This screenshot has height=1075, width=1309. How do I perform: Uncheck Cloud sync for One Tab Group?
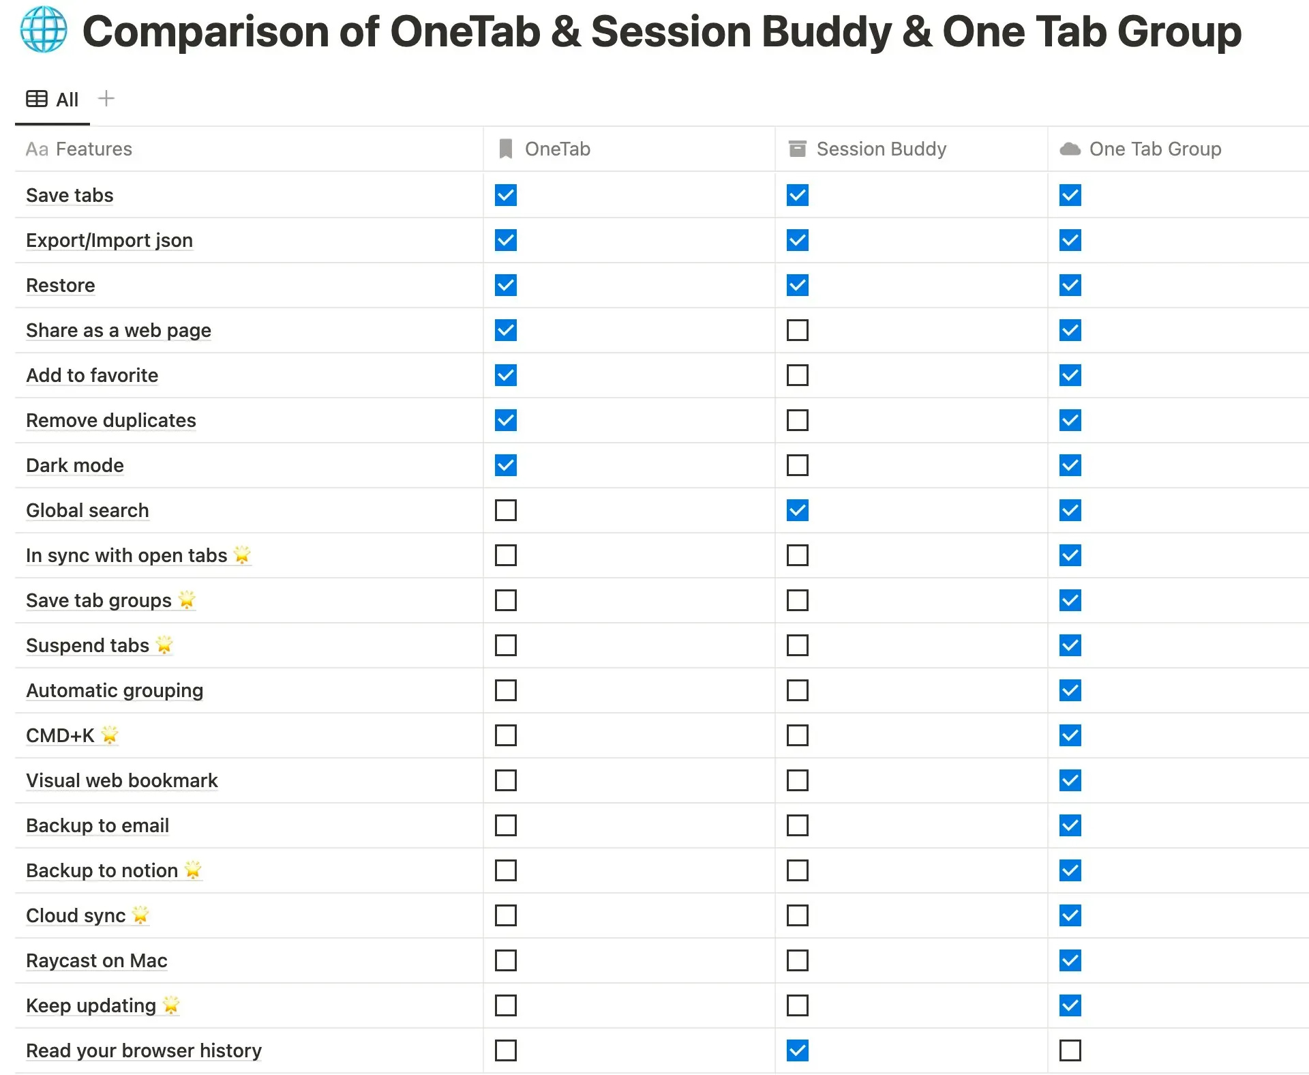point(1070,915)
